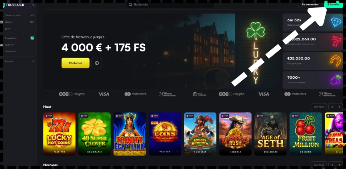
Task: Show next games in the Haut row
Action: [x=339, y=107]
